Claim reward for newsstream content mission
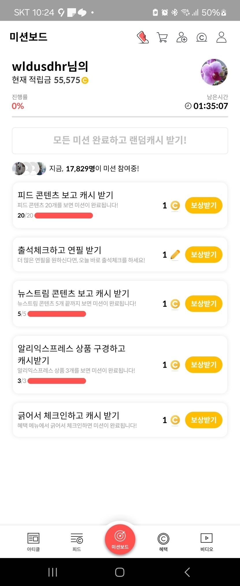240x586 pixels. 204,304
